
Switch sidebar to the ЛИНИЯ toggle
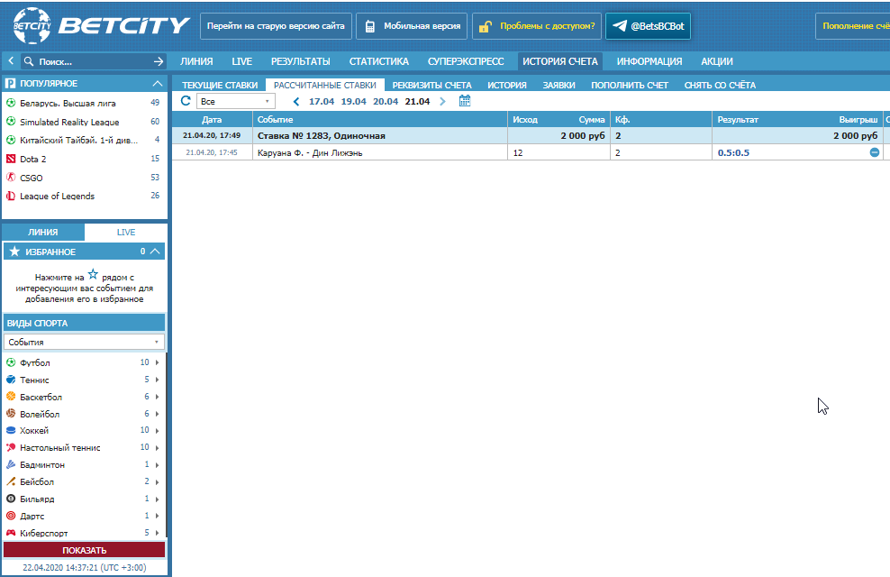43,232
